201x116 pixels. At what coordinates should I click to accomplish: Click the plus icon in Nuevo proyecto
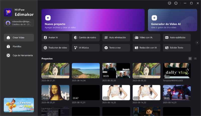click(x=48, y=18)
